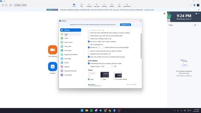Open the Apps tab
The width and height of the screenshot is (201, 113).
119,5
